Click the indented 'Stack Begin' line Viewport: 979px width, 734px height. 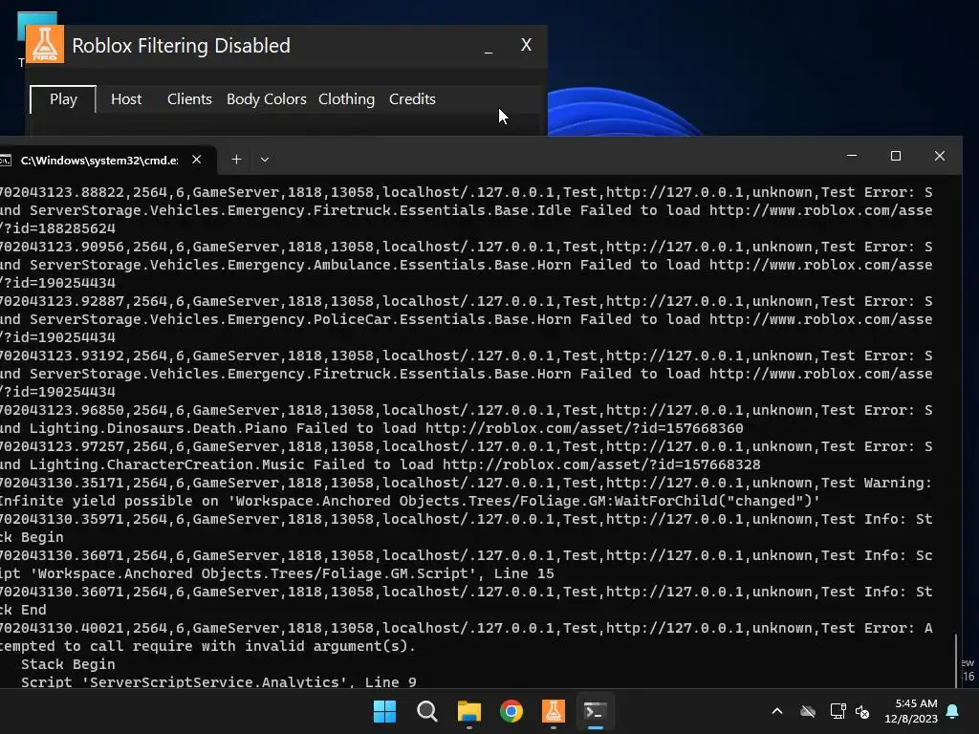(68, 664)
